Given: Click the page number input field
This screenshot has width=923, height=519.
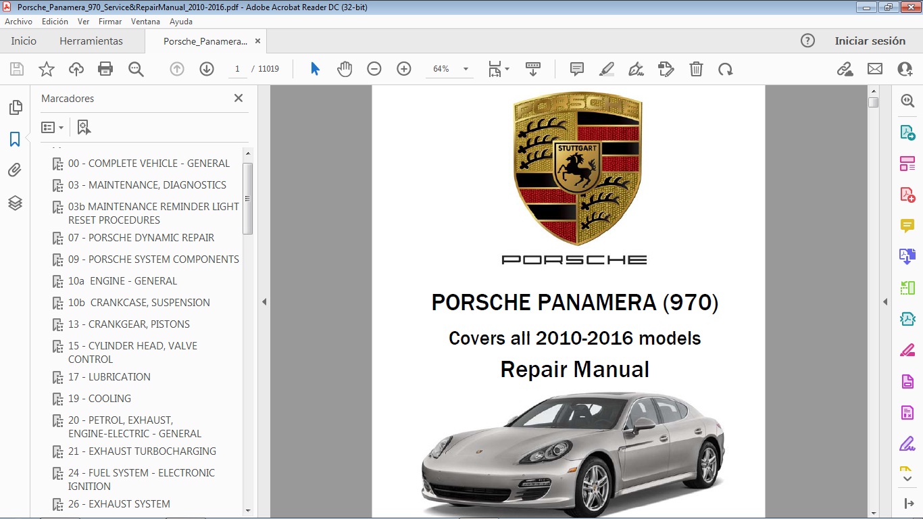Looking at the screenshot, I should (x=237, y=69).
